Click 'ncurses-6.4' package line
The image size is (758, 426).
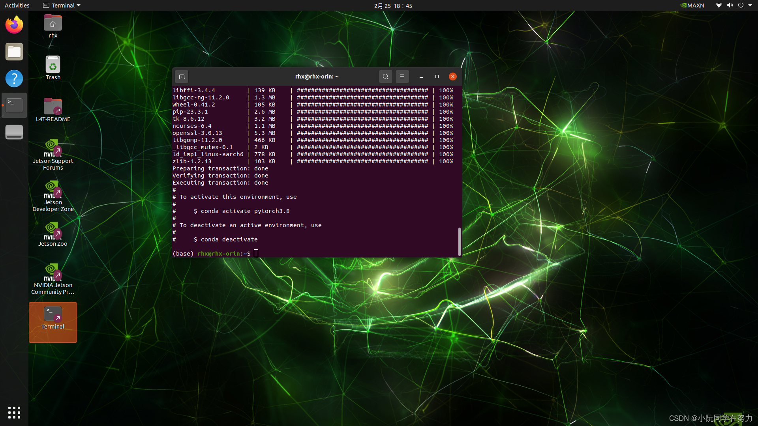tap(313, 126)
